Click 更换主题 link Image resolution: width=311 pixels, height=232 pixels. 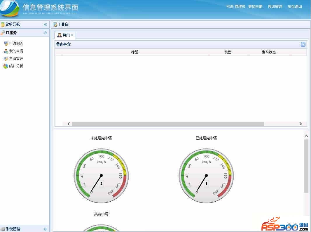[255, 6]
